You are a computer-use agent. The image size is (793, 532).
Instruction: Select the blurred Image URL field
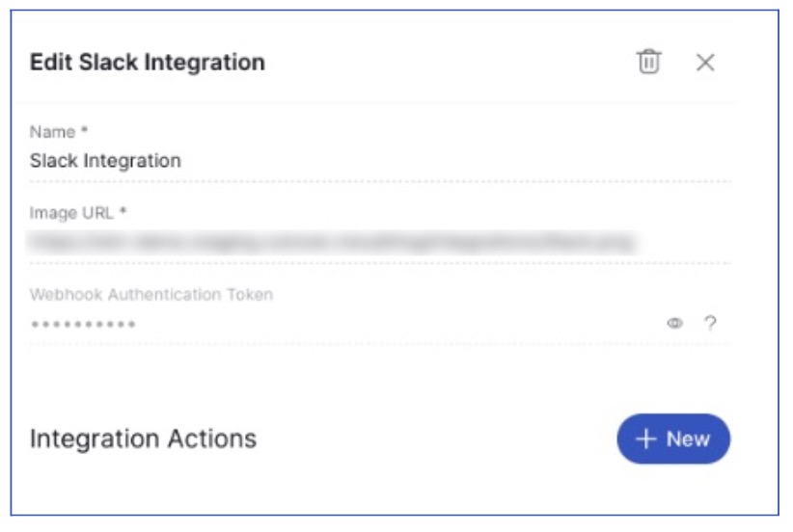pos(380,243)
